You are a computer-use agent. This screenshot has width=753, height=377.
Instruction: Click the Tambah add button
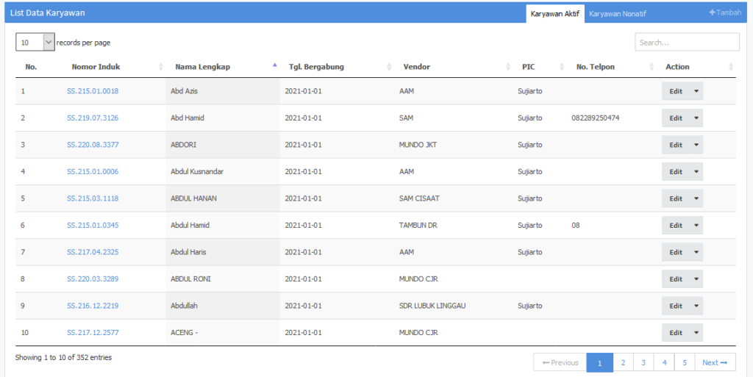pyautogui.click(x=725, y=13)
